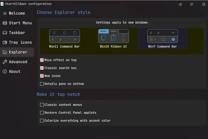Click the Make it top notch heading
The height and width of the screenshot is (139, 208).
coord(58,94)
